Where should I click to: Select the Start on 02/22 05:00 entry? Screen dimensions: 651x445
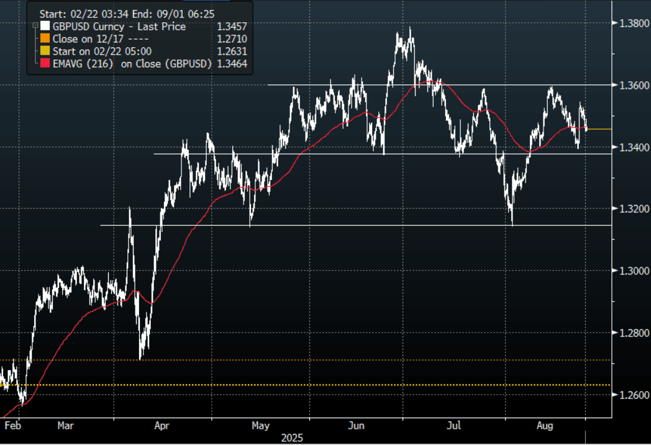tap(102, 52)
